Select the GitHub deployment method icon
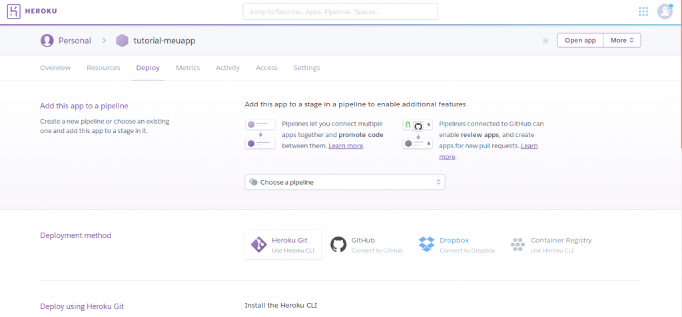 tap(339, 245)
